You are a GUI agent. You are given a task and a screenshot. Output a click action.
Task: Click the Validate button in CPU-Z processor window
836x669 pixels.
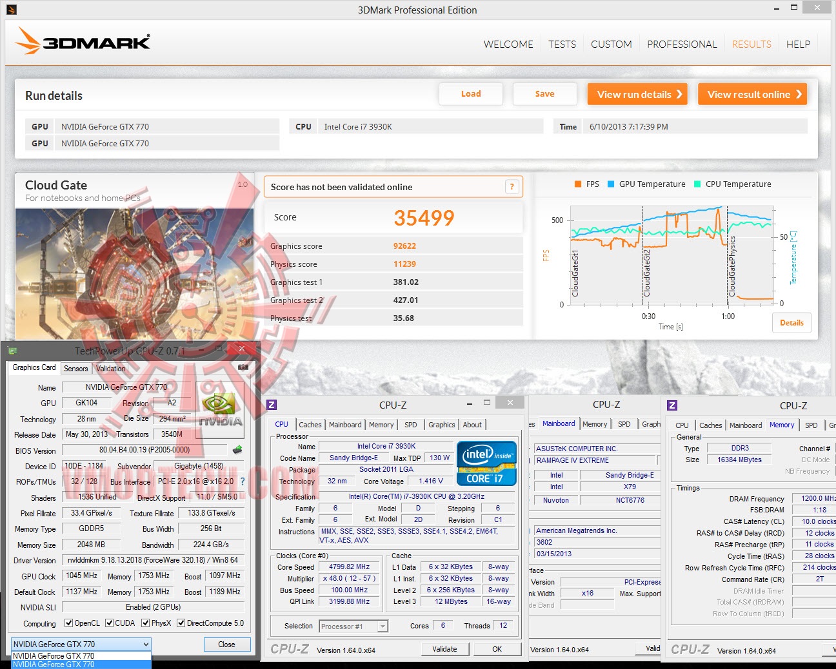pos(444,649)
